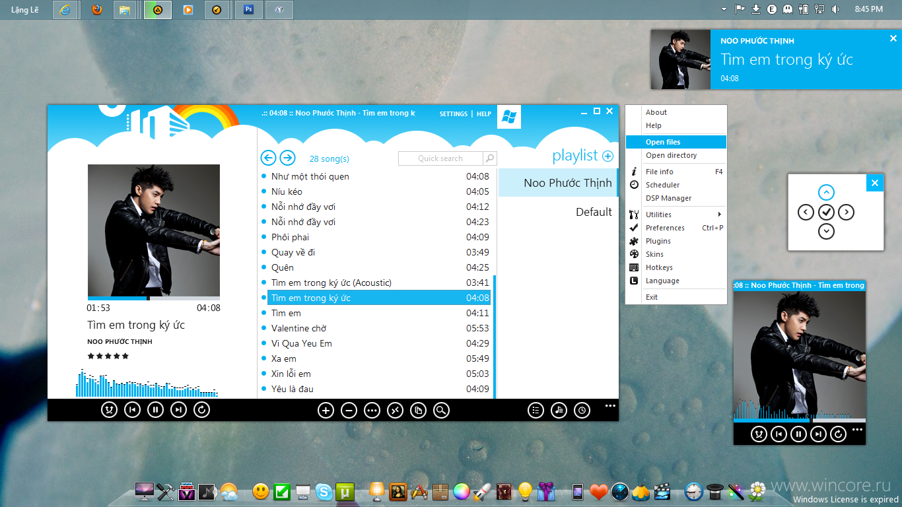Go to previous track in main player
Screen dimensions: 902x507
(132, 410)
